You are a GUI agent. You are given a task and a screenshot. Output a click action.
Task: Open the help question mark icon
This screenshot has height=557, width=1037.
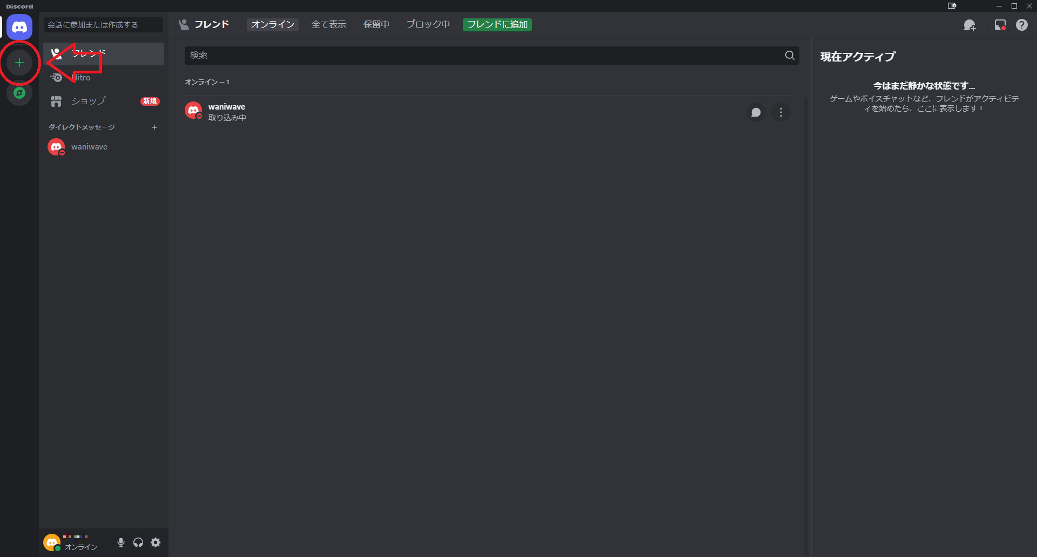pyautogui.click(x=1022, y=25)
